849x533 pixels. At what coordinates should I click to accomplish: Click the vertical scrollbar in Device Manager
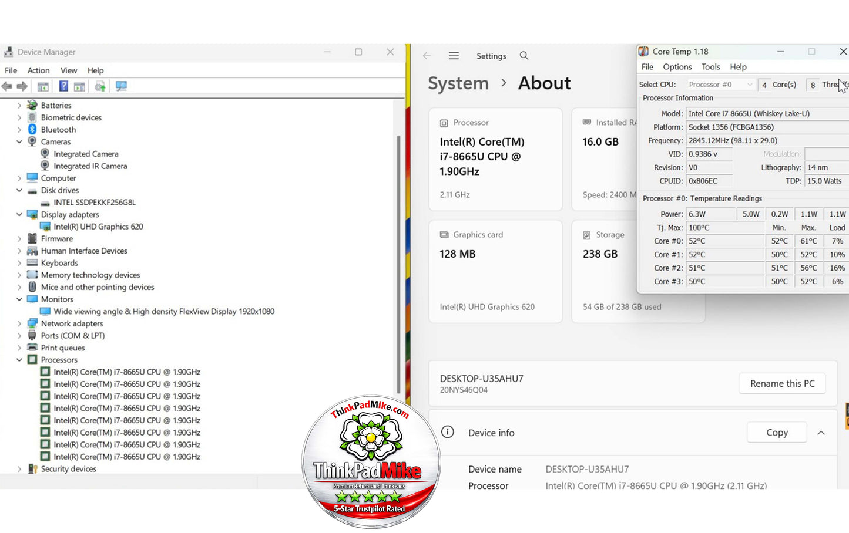(x=399, y=264)
